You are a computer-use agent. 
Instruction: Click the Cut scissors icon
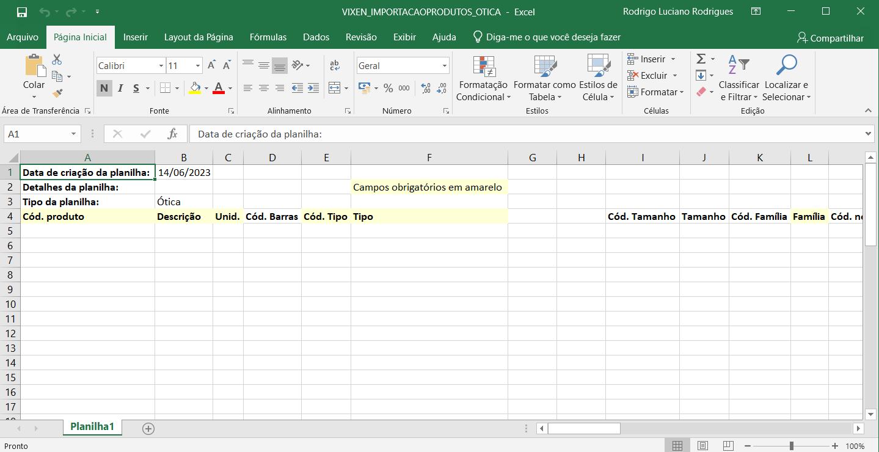click(57, 60)
